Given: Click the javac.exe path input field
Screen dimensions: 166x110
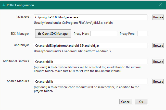Looking at the screenshot, I should pyautogui.click(x=91, y=17).
